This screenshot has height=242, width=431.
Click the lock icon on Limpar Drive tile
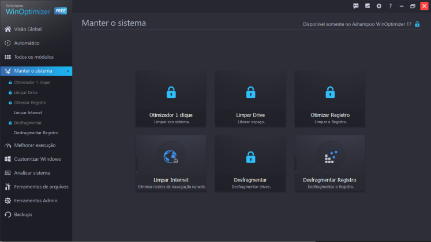click(250, 92)
